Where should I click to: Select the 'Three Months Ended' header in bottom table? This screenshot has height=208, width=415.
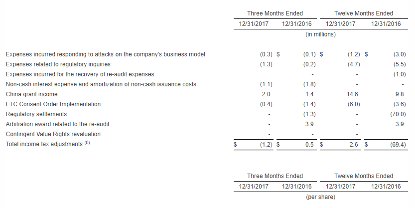pyautogui.click(x=275, y=176)
